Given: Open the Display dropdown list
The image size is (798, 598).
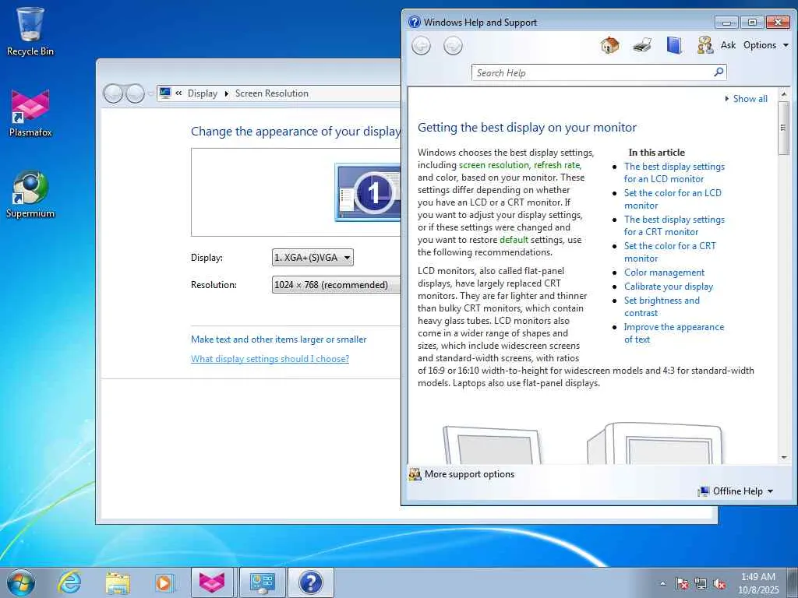Looking at the screenshot, I should point(312,257).
